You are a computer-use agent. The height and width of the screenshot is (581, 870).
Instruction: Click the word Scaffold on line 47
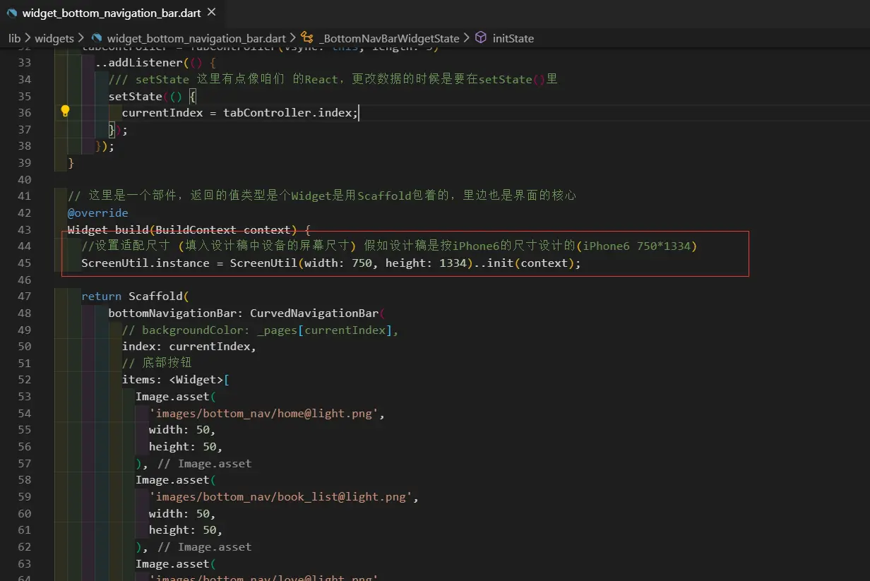click(156, 296)
